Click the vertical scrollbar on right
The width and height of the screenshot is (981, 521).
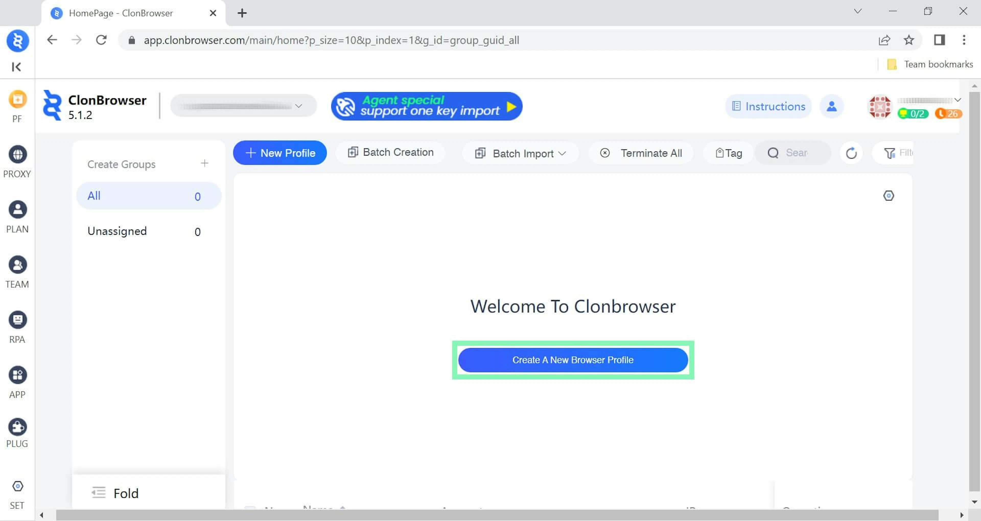[975, 291]
